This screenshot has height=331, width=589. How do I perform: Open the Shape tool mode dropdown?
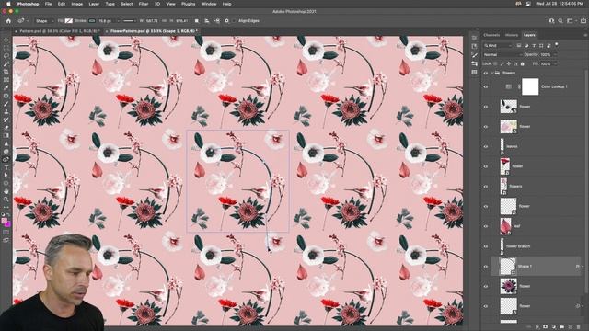[x=44, y=21]
